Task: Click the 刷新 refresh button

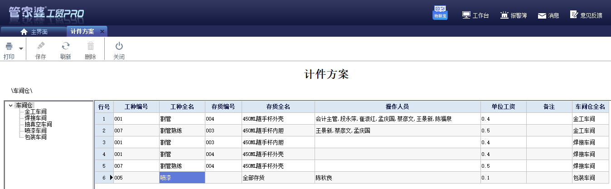Action: click(65, 51)
